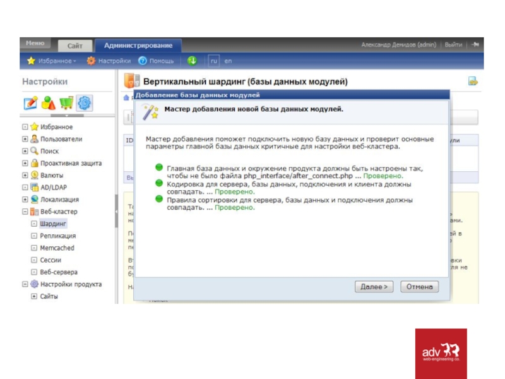Image resolution: width=505 pixels, height=379 pixels.
Task: Click the wizard wand icon in dialog header
Action: (150, 112)
